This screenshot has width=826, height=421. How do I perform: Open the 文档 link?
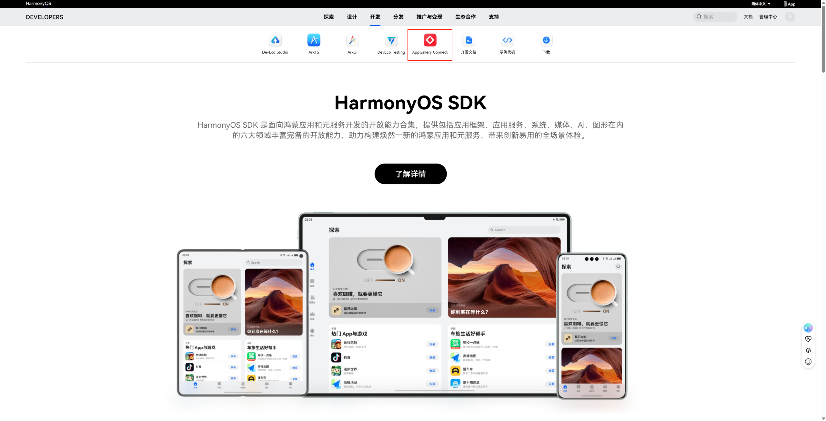coord(748,17)
